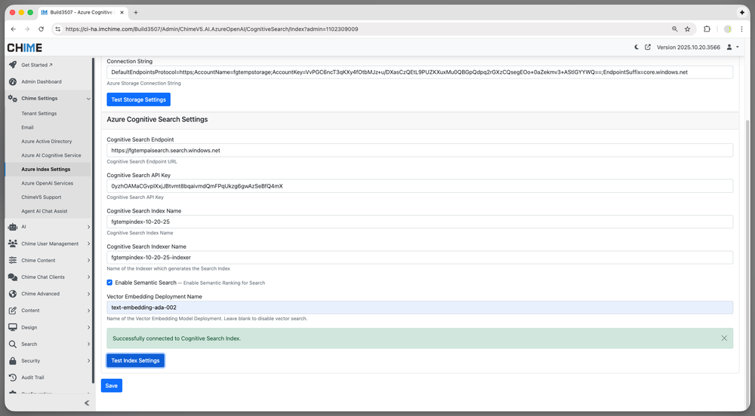Open a new browser tab

[x=136, y=13]
